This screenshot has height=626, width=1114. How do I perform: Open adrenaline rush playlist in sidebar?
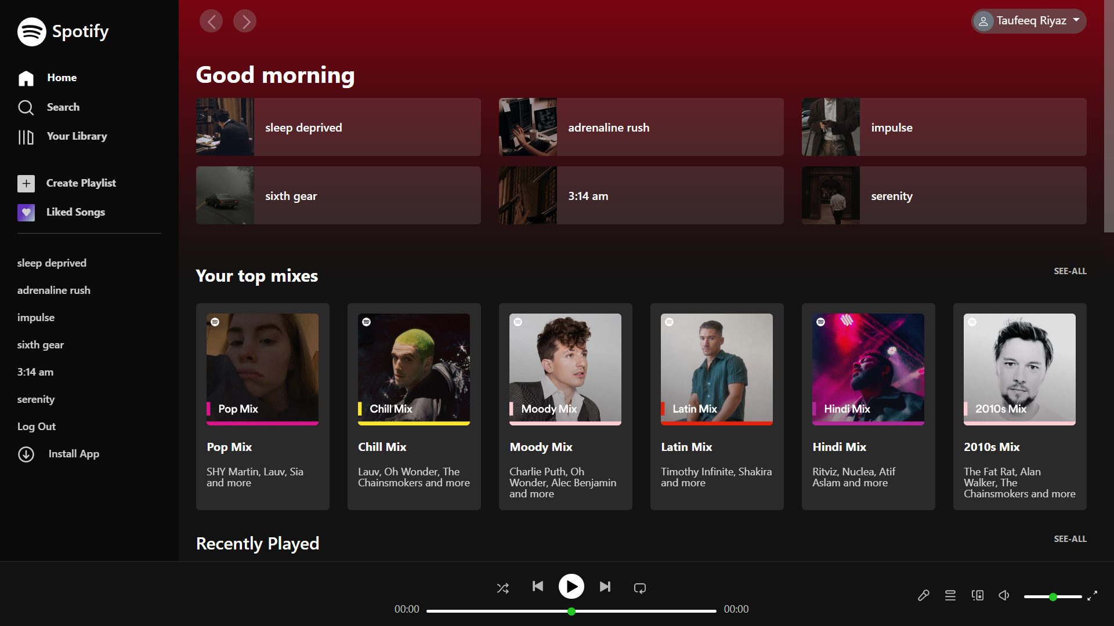[x=54, y=290]
